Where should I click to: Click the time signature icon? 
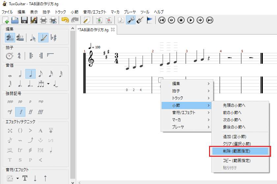coord(19,56)
